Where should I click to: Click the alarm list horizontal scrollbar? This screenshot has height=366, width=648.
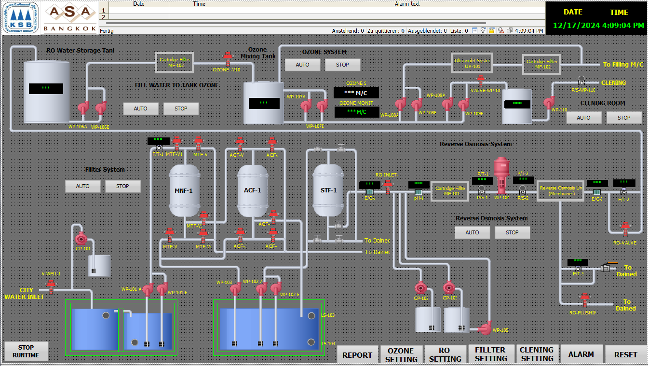point(322,23)
